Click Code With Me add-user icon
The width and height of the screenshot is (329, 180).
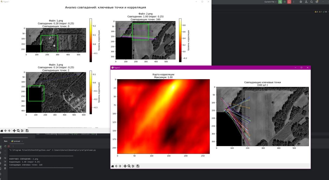(306, 2)
